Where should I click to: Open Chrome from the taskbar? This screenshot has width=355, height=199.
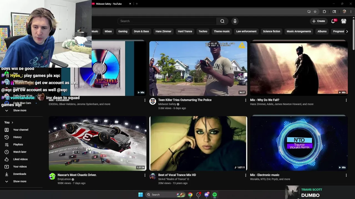pos(190,195)
